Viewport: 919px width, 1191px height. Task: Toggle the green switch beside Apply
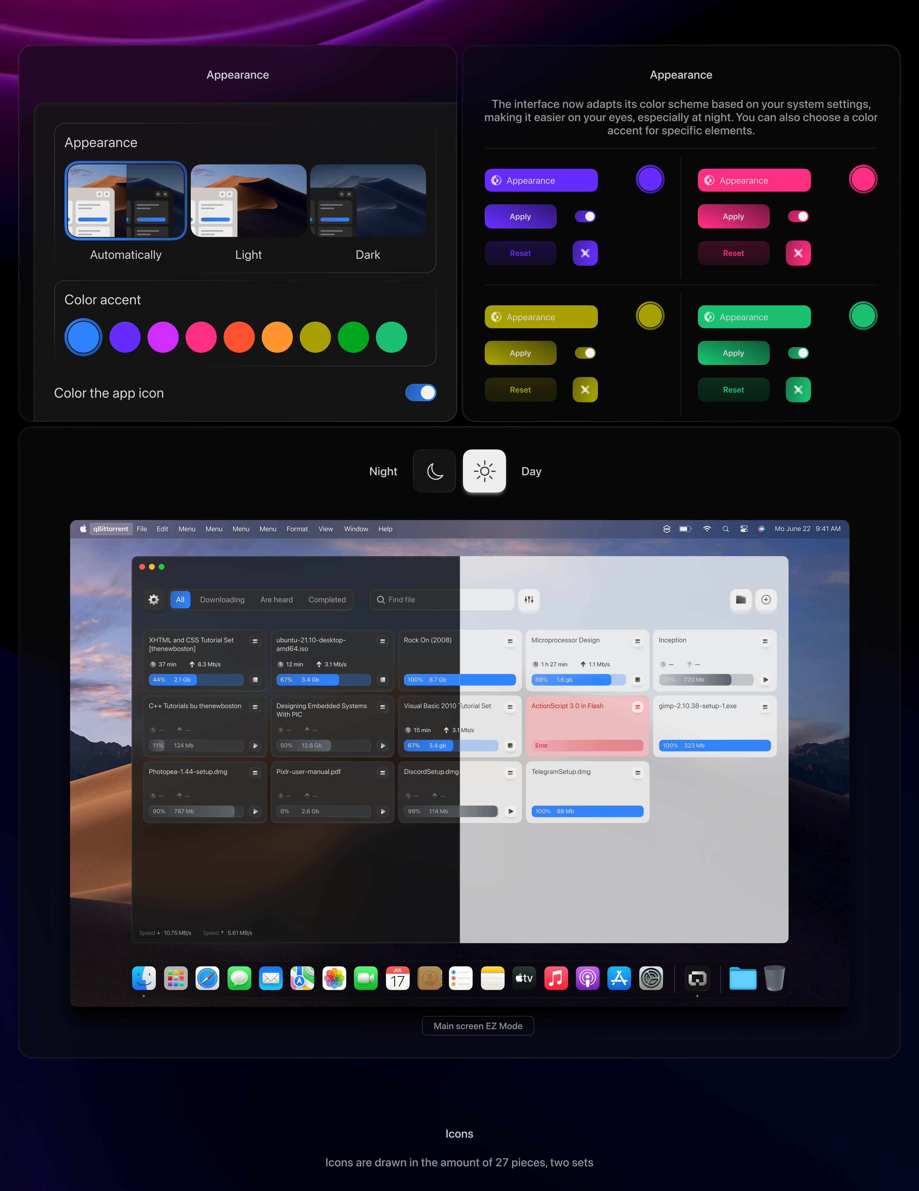coord(798,353)
